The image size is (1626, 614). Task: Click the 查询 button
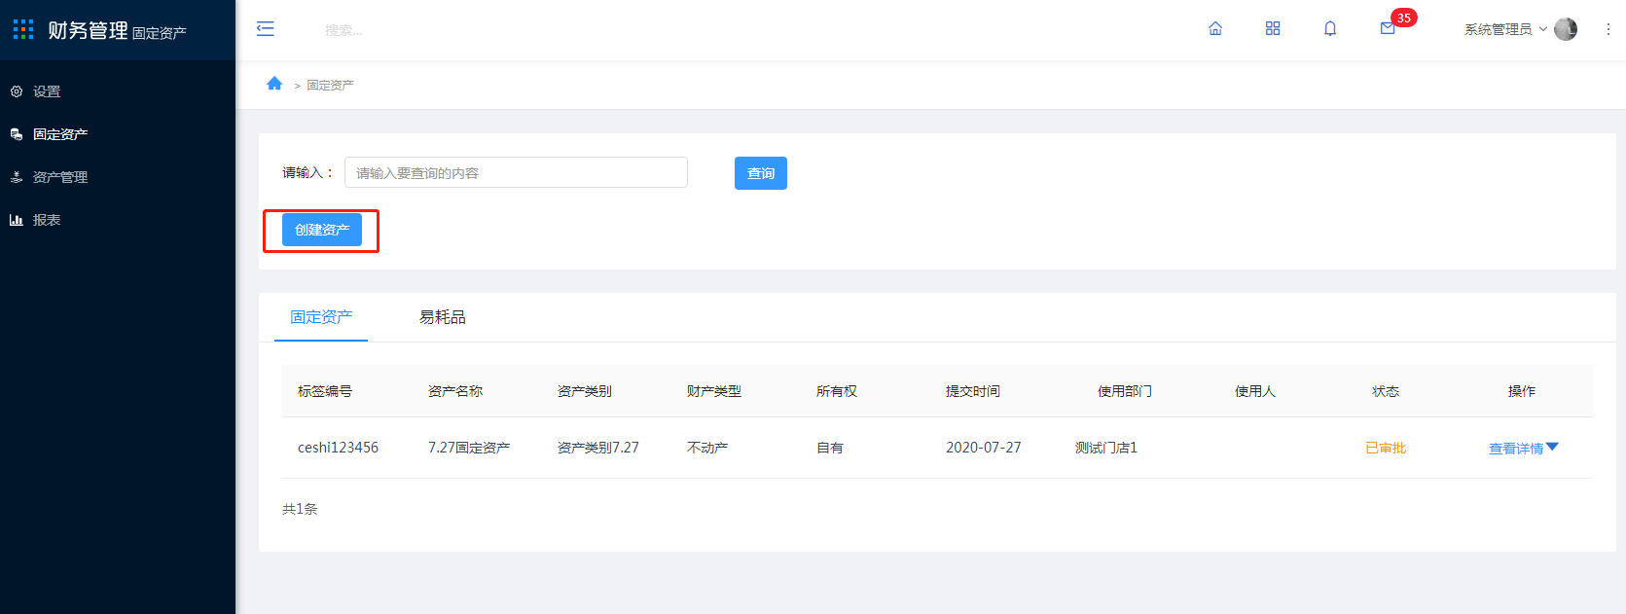[x=761, y=173]
